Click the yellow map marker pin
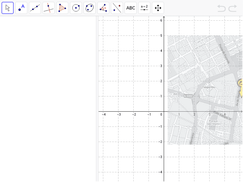The width and height of the screenshot is (243, 182). pos(240,88)
